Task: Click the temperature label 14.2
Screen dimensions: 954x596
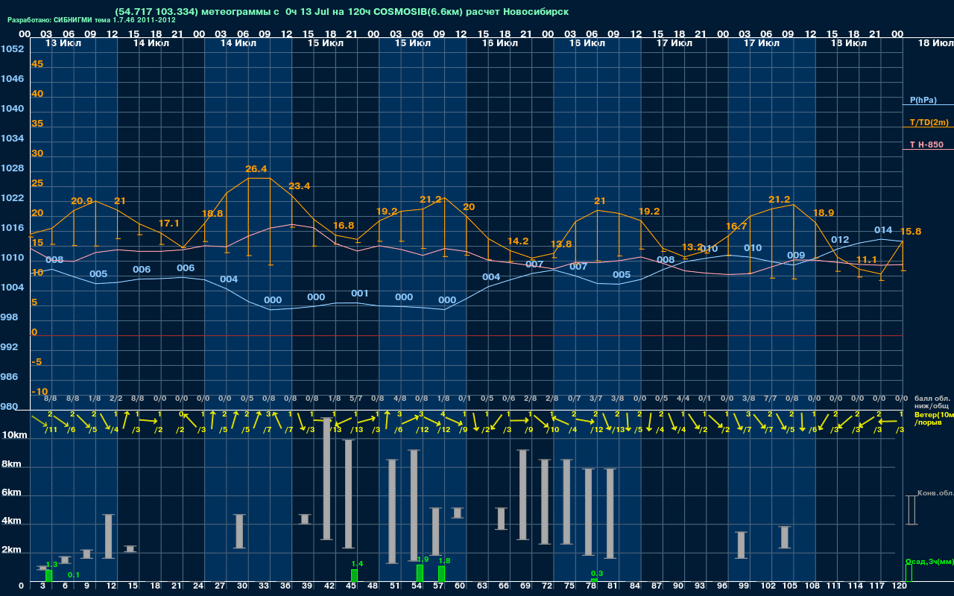Action: pyautogui.click(x=518, y=241)
